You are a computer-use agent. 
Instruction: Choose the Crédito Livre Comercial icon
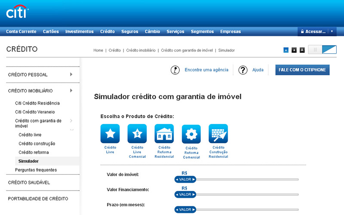(x=137, y=133)
